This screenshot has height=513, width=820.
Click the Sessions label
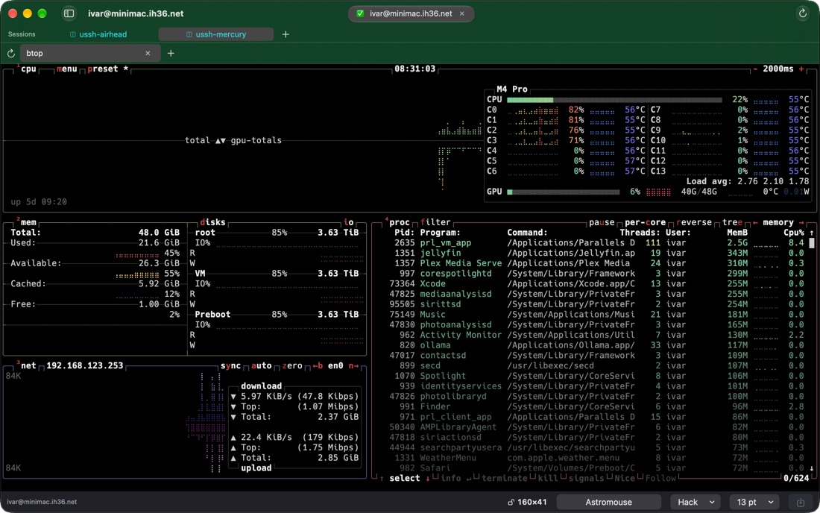pyautogui.click(x=22, y=34)
